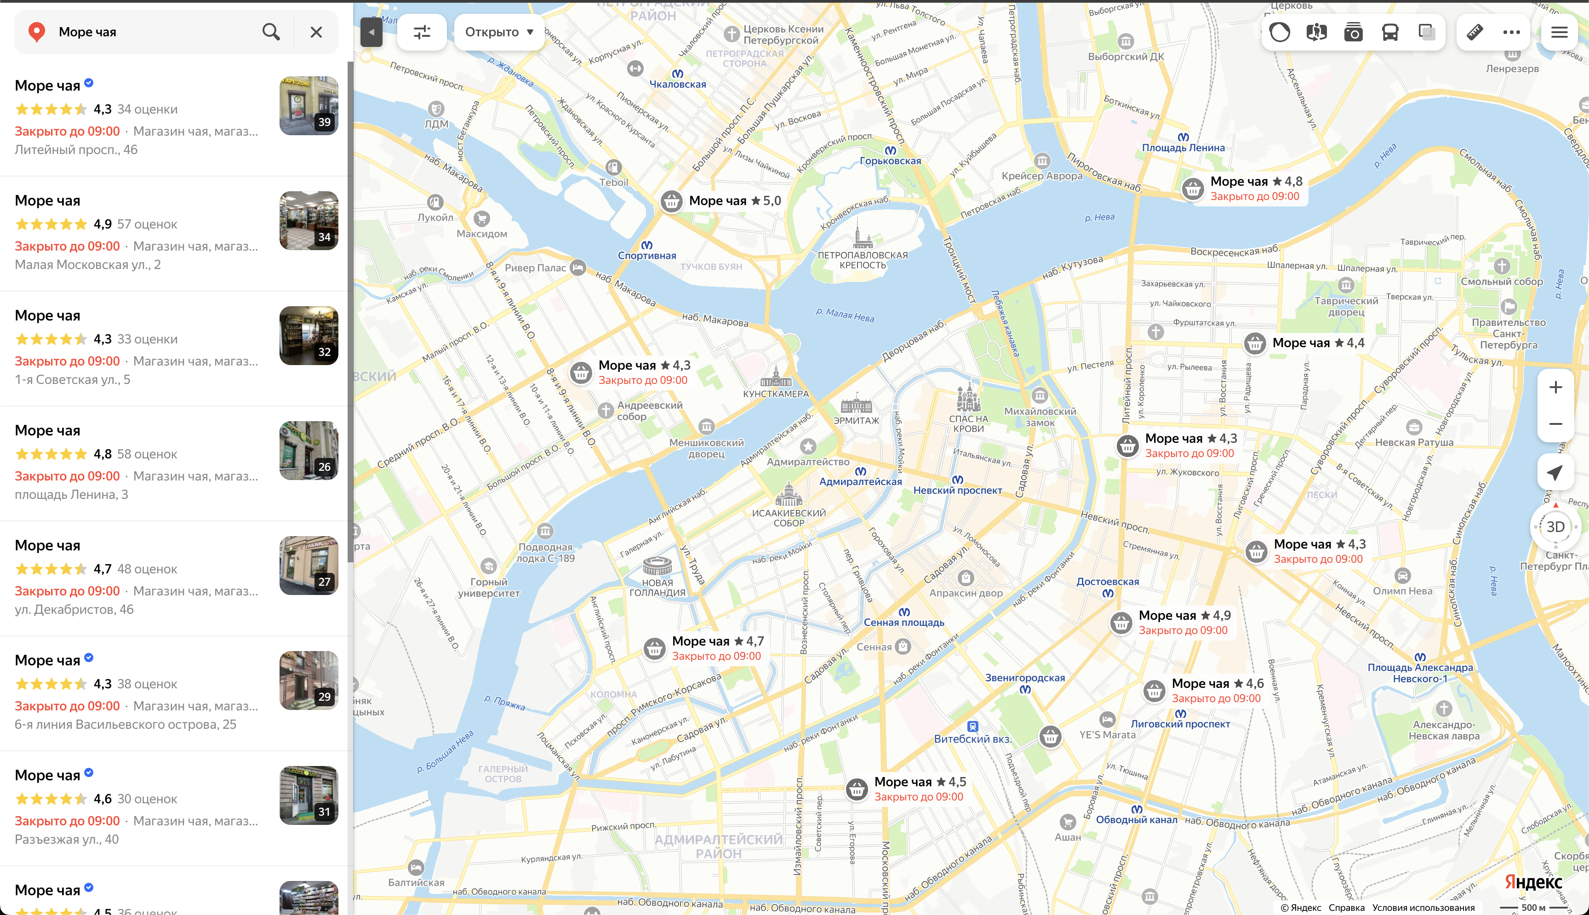Select the Море чая 4,7 map marker
Image resolution: width=1589 pixels, height=915 pixels.
click(655, 648)
